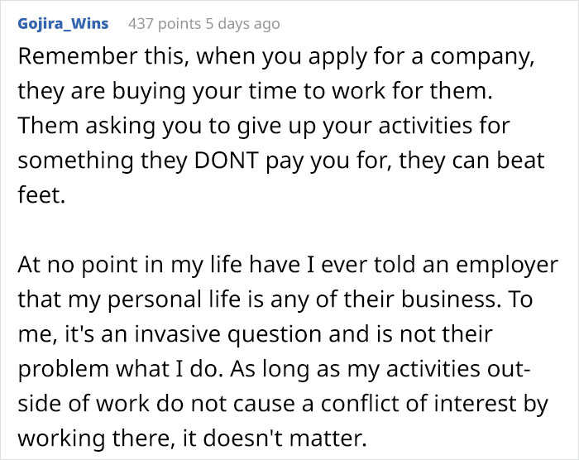Open the Gojira_Wins user profile link
579x460 pixels.
point(63,23)
